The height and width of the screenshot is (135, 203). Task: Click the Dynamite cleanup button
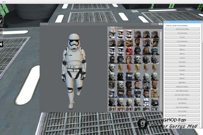pyautogui.click(x=182, y=70)
